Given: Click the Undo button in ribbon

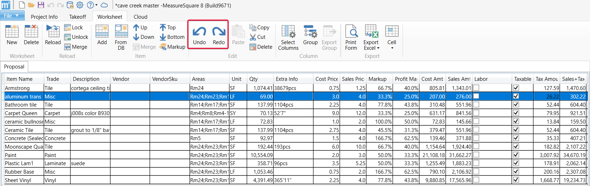Looking at the screenshot, I should (x=199, y=36).
